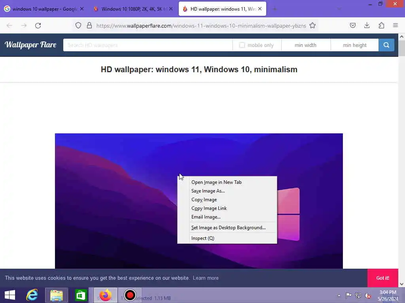Choose Save Image As...
Viewport: 405px width, 303px height.
point(227,191)
